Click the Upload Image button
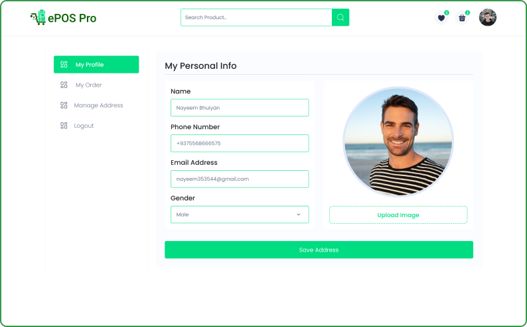The width and height of the screenshot is (527, 327). click(398, 214)
